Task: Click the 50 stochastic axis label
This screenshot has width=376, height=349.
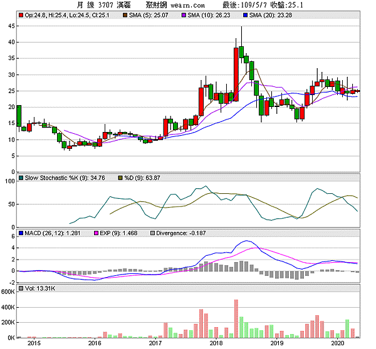Action: [x=11, y=204]
